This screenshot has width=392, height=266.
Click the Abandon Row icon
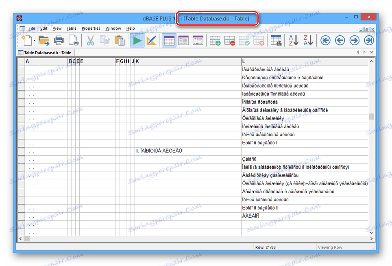pos(259,40)
